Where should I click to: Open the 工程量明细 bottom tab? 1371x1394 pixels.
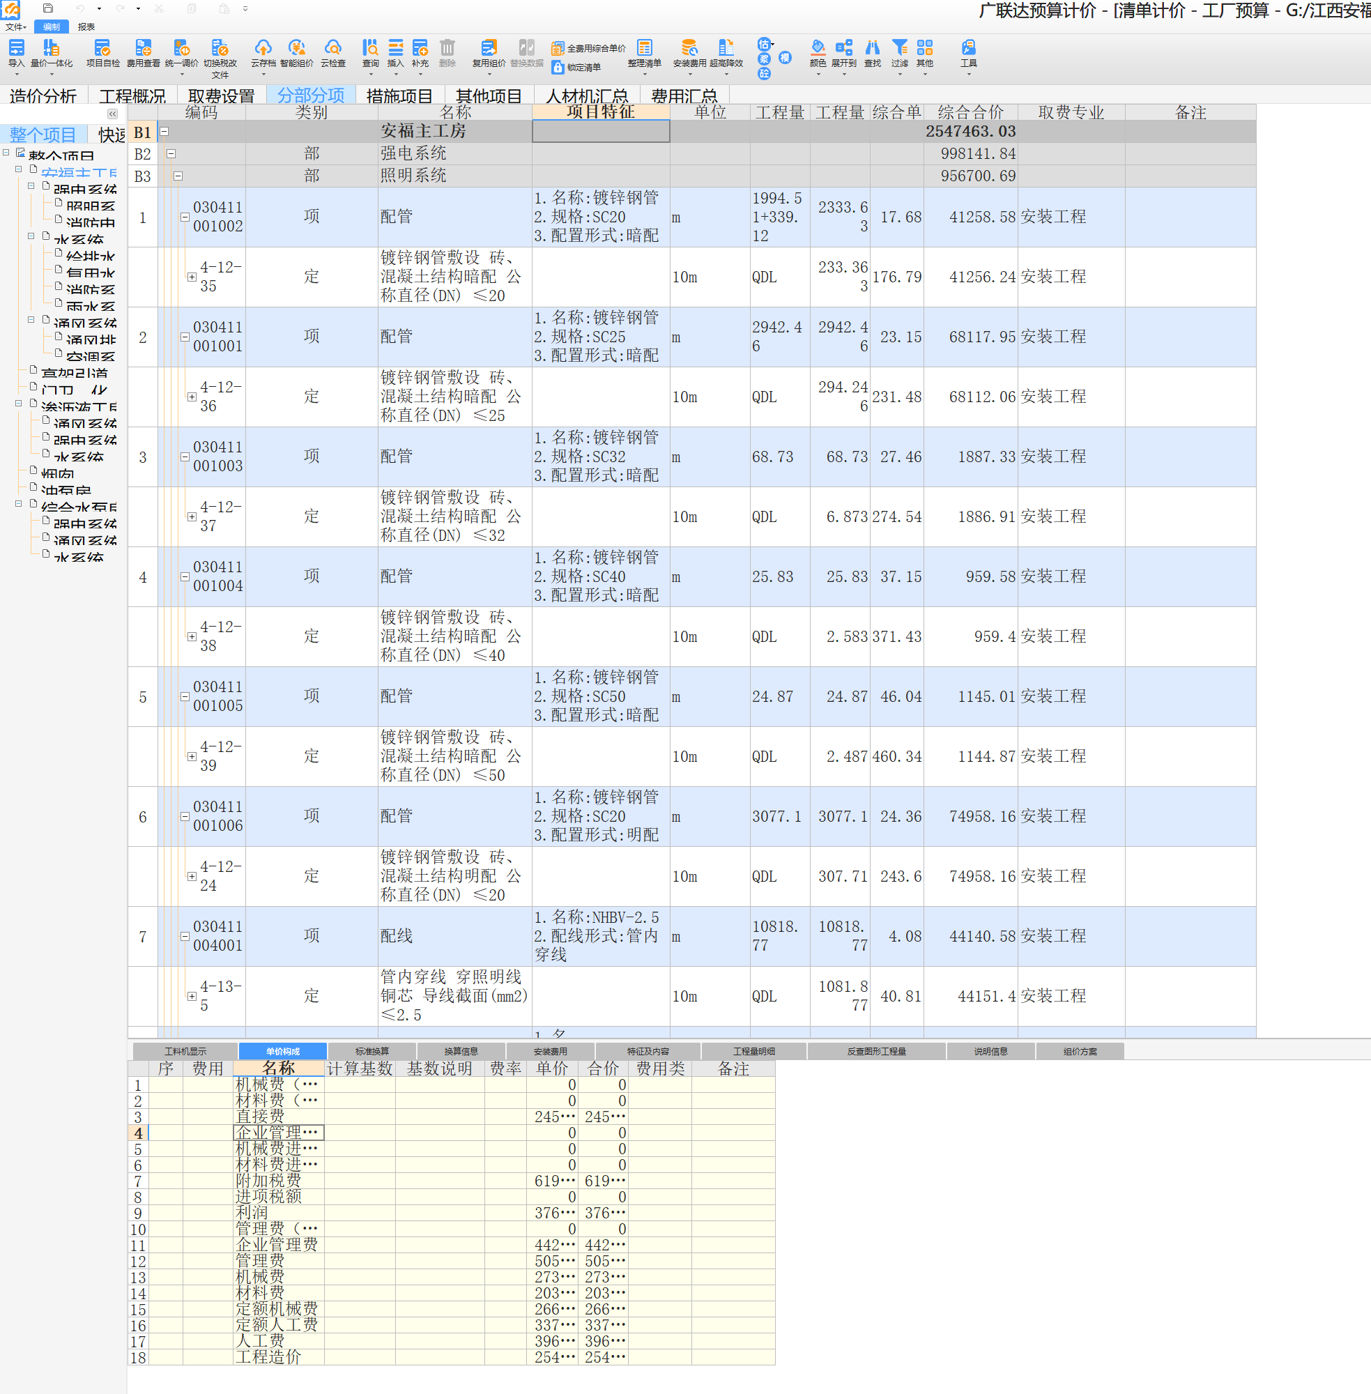754,1051
